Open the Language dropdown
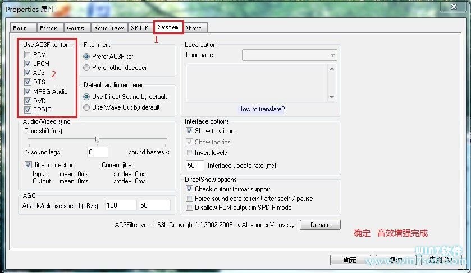Image resolution: width=471 pixels, height=273 pixels. point(290,55)
